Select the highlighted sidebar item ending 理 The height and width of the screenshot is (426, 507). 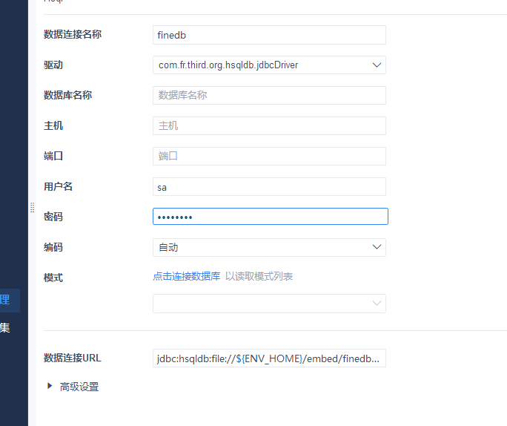tap(10, 300)
